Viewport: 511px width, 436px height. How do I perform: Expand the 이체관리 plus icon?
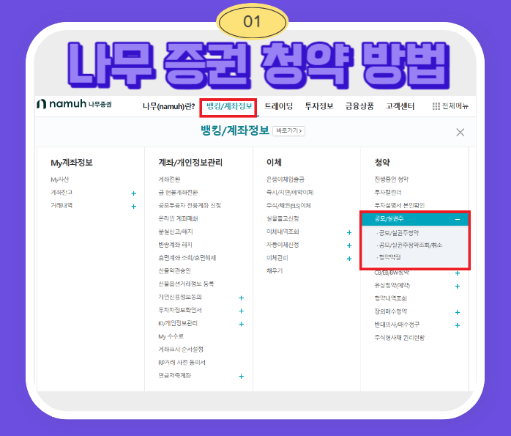pyautogui.click(x=349, y=259)
